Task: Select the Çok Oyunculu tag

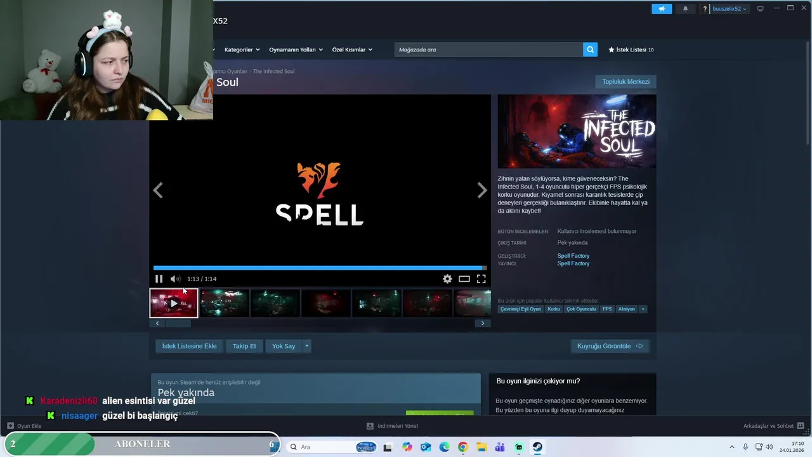Action: 581,309
